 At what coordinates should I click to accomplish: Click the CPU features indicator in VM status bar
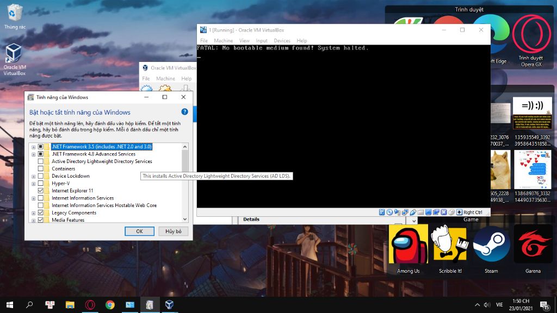point(444,212)
